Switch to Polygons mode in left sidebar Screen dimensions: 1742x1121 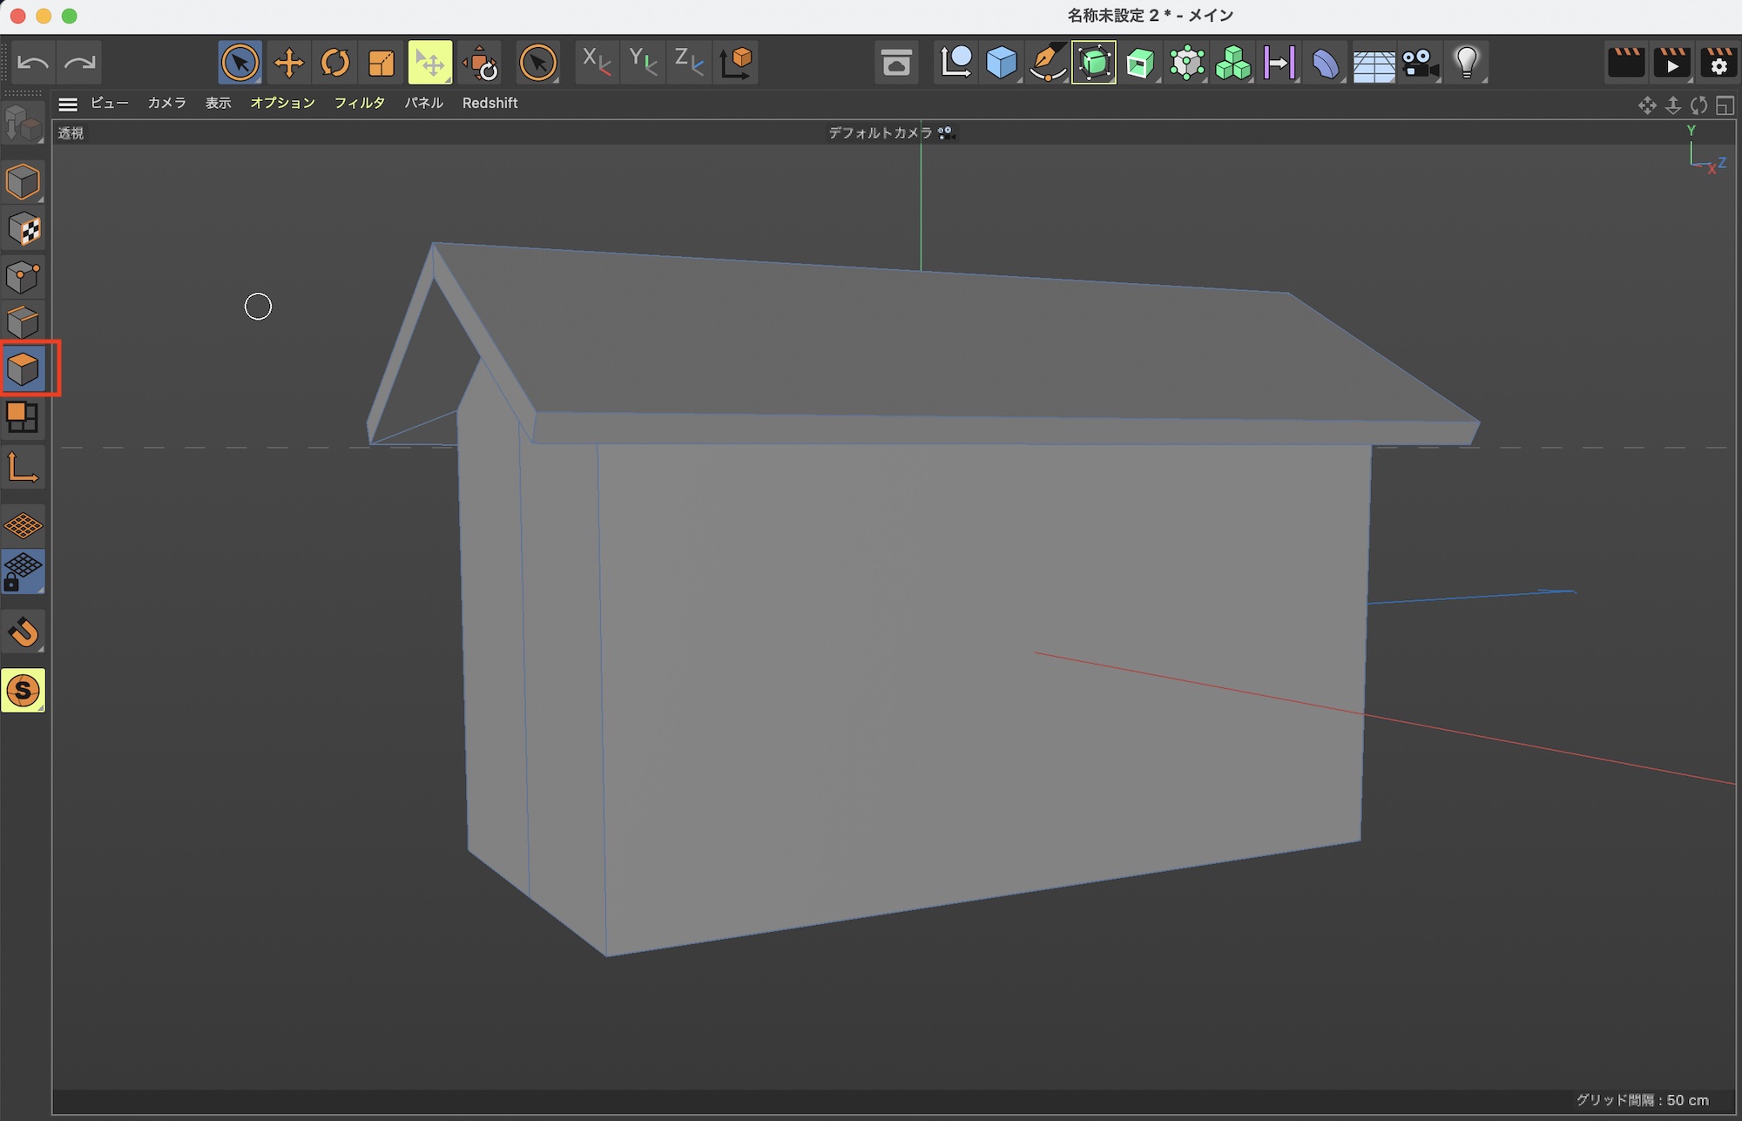pyautogui.click(x=23, y=369)
